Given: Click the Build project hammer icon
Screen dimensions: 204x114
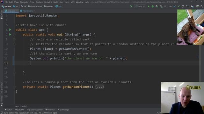Looking at the screenshot, I should [131, 6].
